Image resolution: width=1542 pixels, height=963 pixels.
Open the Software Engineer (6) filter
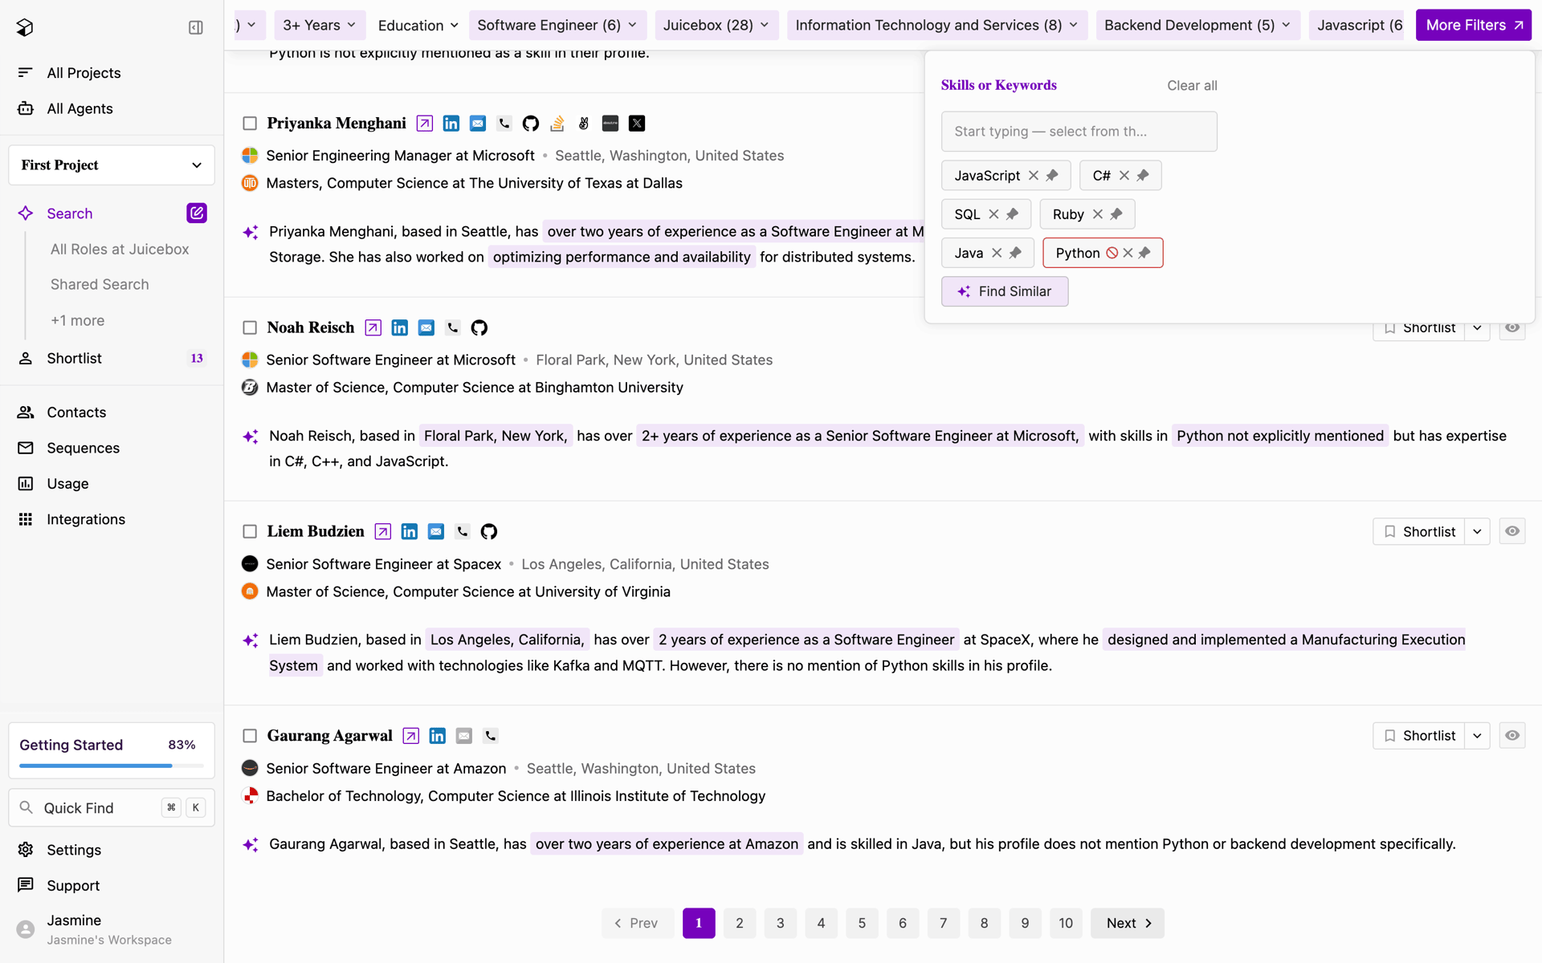(x=557, y=26)
